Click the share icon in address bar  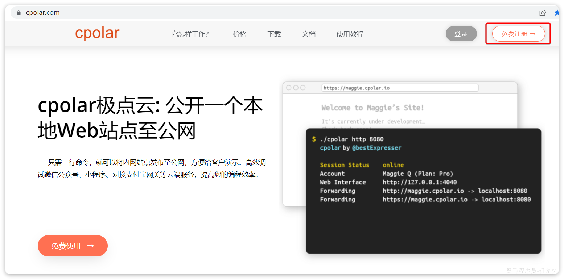point(543,13)
